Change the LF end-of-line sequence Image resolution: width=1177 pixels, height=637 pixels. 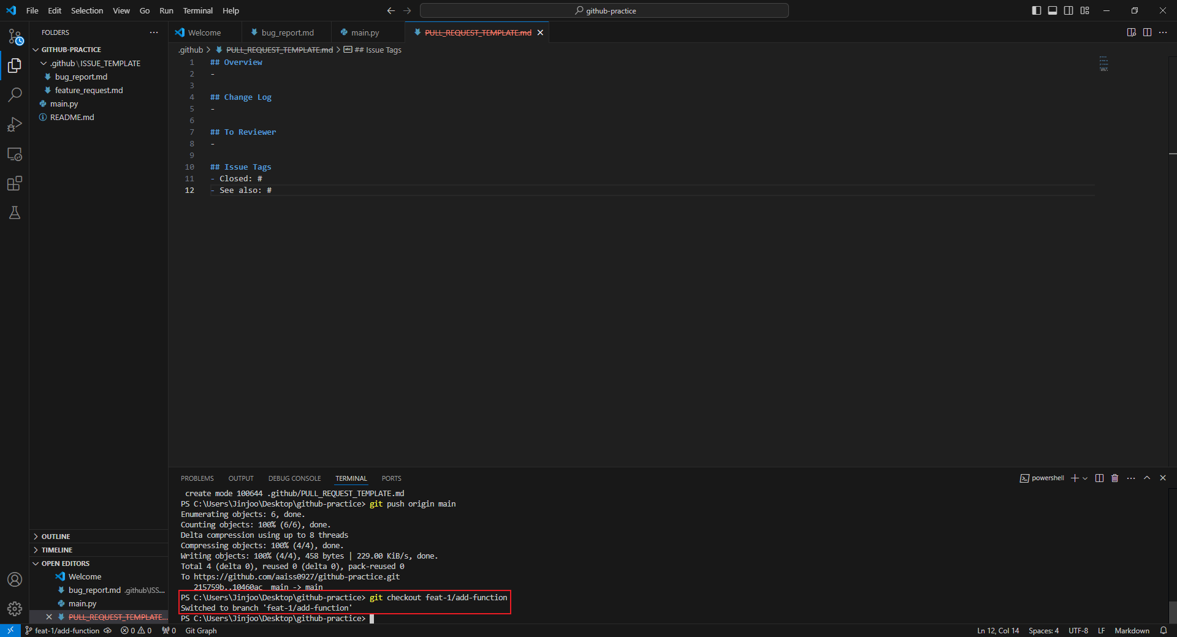[1101, 630]
